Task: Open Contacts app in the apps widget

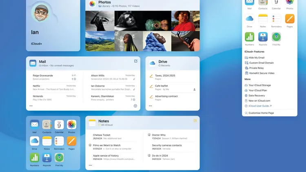Action: 47,125
